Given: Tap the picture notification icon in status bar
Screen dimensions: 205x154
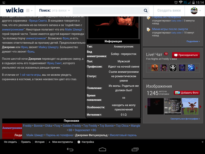Looking at the screenshot, I should pyautogui.click(x=4, y=2).
